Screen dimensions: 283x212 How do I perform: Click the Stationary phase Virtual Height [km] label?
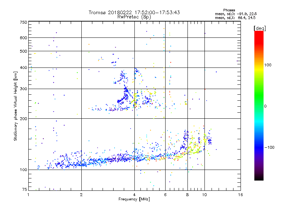click(x=16, y=106)
